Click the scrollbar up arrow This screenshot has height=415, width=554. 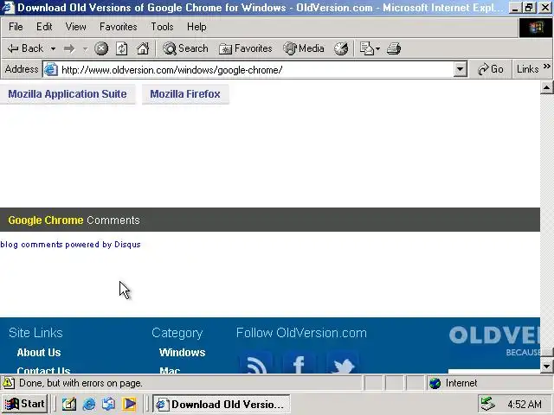(x=546, y=87)
